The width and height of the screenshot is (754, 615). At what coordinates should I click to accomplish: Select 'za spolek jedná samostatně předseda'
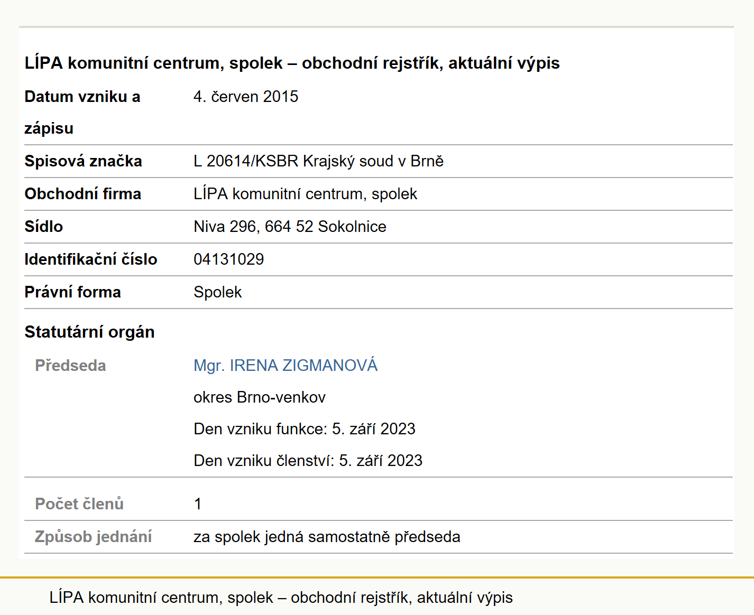coord(327,537)
